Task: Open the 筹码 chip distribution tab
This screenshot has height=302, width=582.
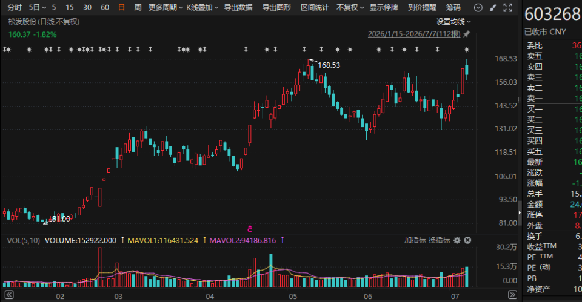Action: click(x=453, y=7)
